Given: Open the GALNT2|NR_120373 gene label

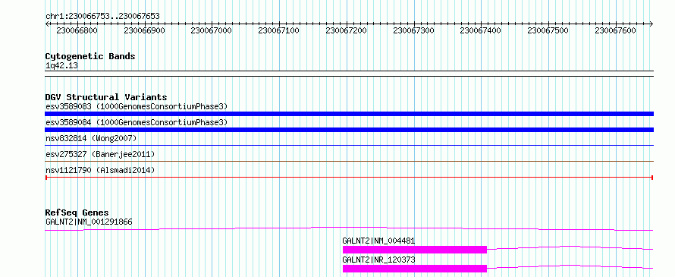Looking at the screenshot, I should coord(378,260).
